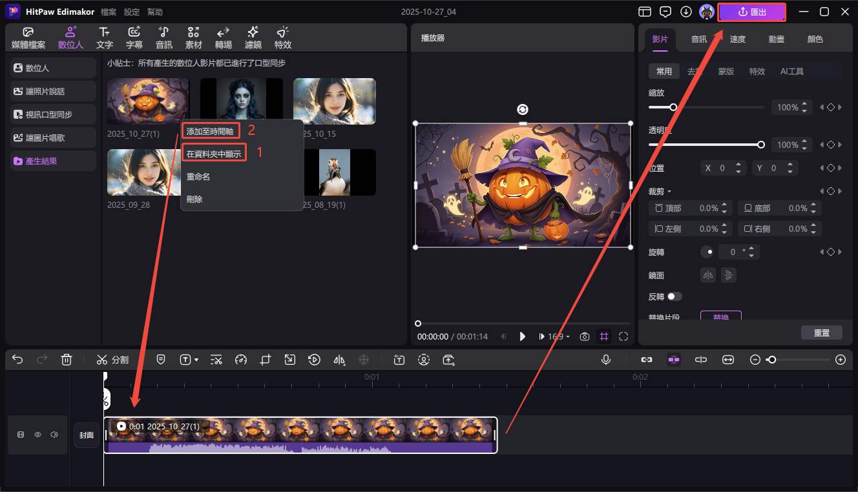Image resolution: width=858 pixels, height=492 pixels.
Task: Select 添加至時間軸 in context menu
Action: pos(211,131)
